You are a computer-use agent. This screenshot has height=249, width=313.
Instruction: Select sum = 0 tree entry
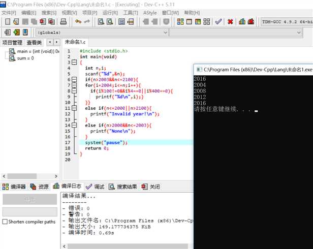21,58
